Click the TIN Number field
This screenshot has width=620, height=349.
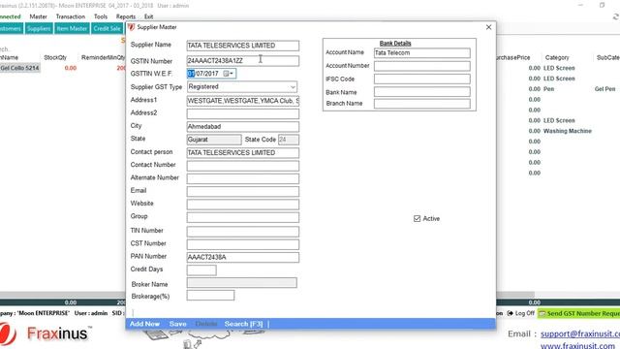coord(243,232)
